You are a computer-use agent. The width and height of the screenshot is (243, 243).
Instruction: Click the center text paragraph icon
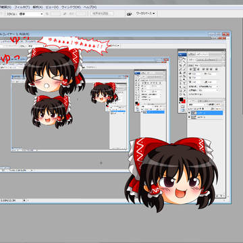pyautogui.click(x=194, y=69)
